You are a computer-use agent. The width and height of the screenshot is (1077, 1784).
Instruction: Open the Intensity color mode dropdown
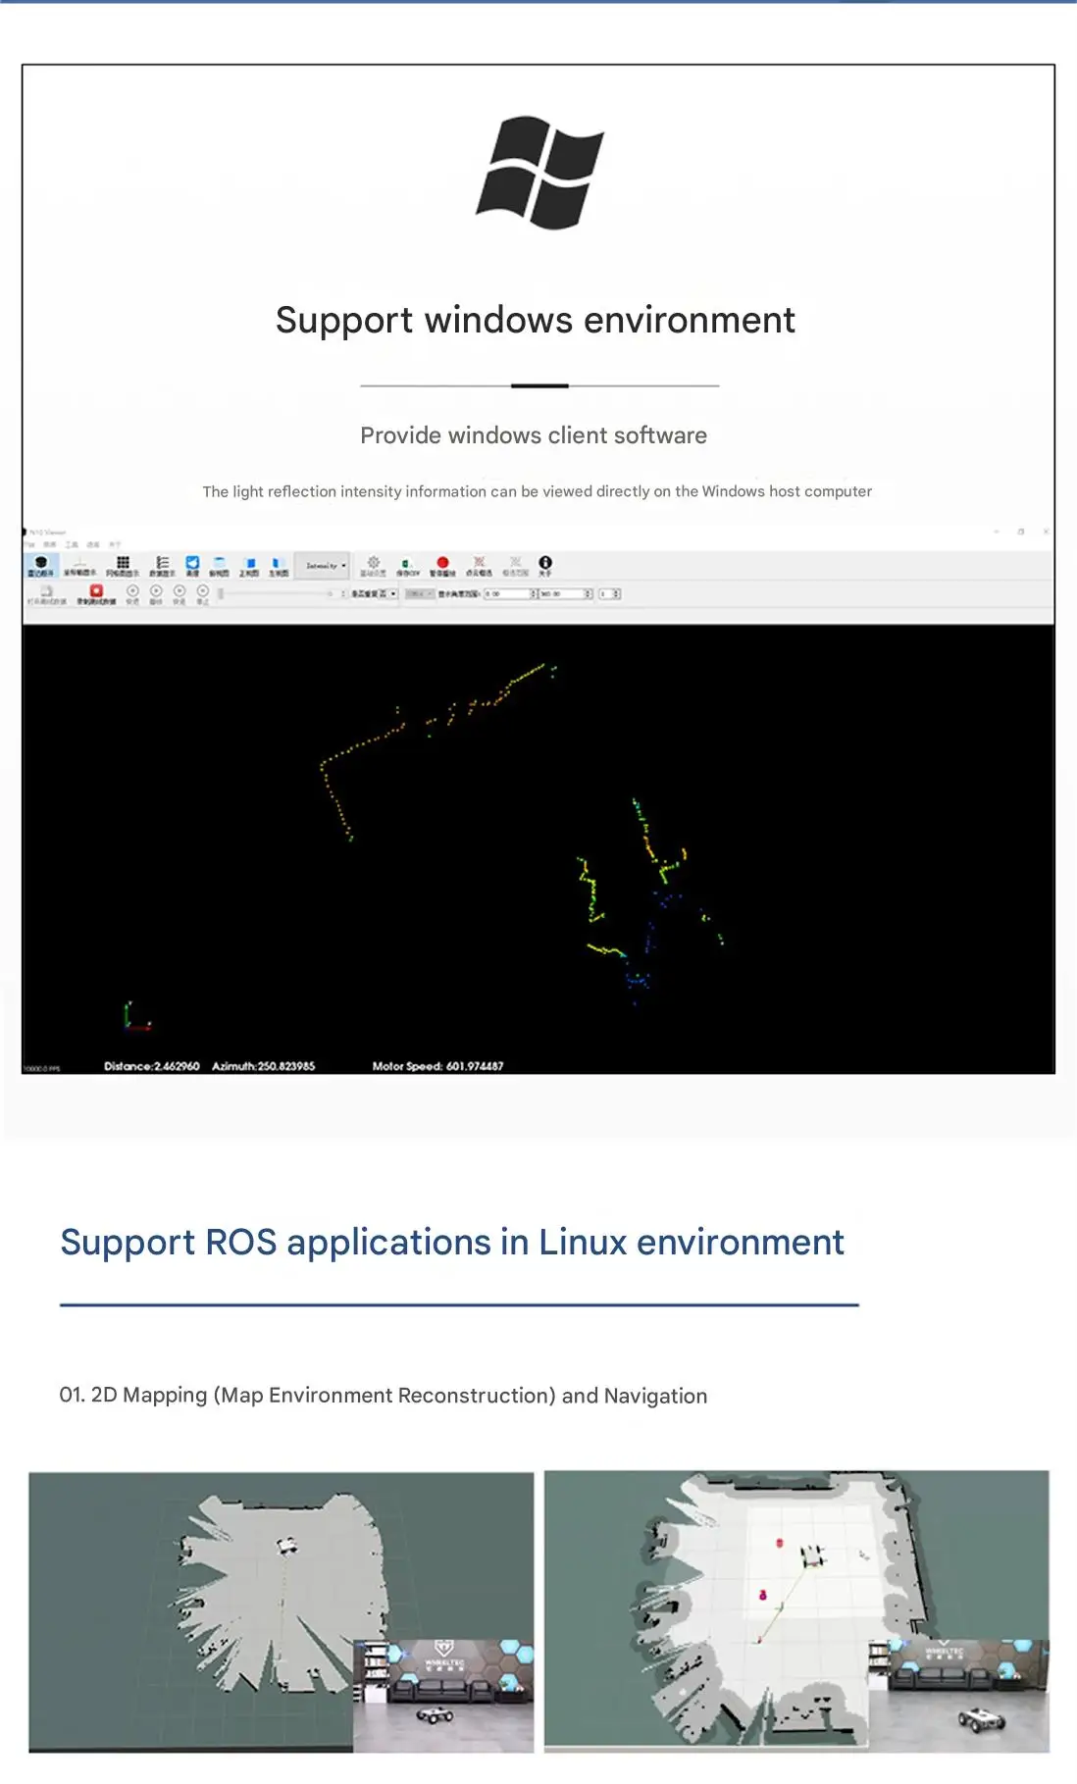coord(322,566)
